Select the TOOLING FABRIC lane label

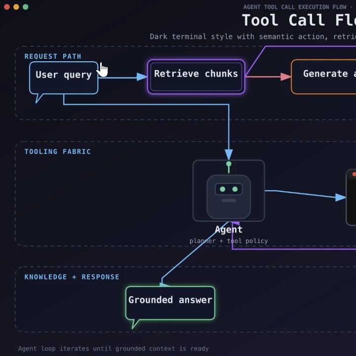tap(58, 152)
